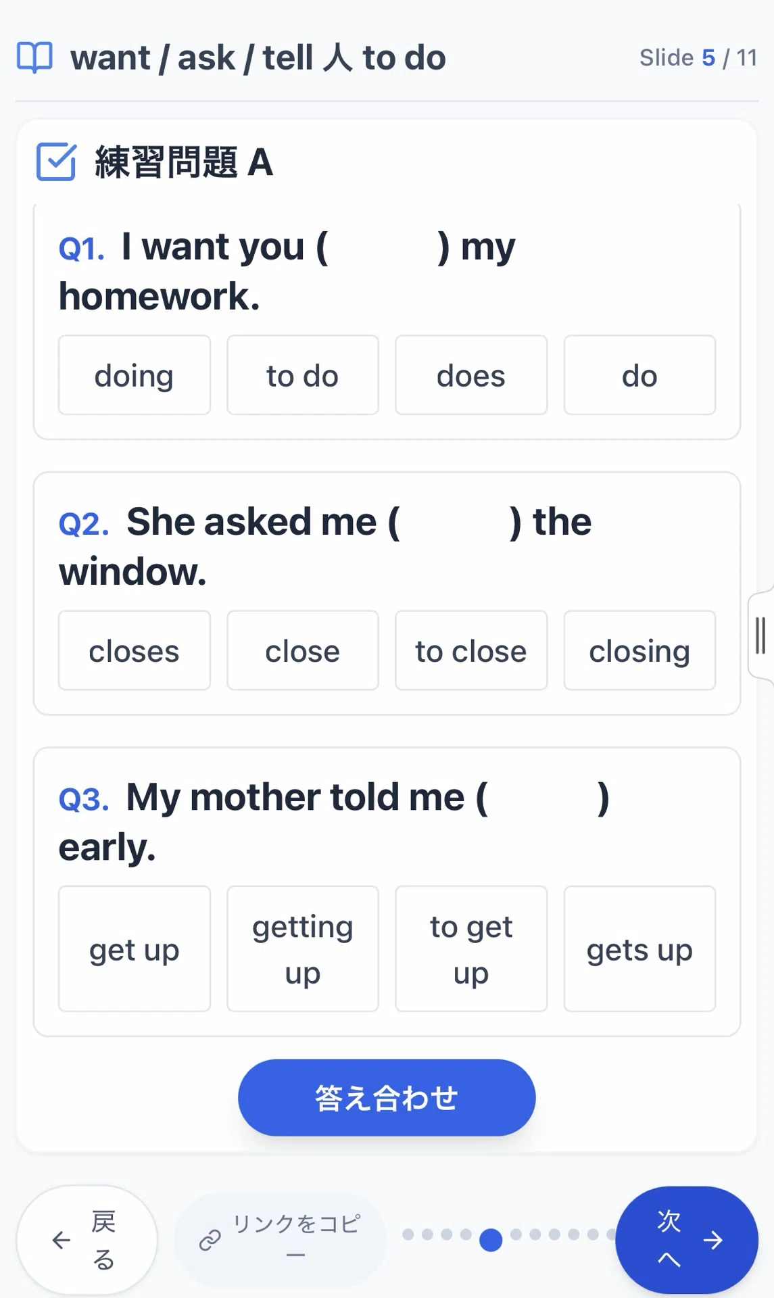Copy the link via リンクをコピー button
Screen dimensions: 774x1298
pos(281,1240)
